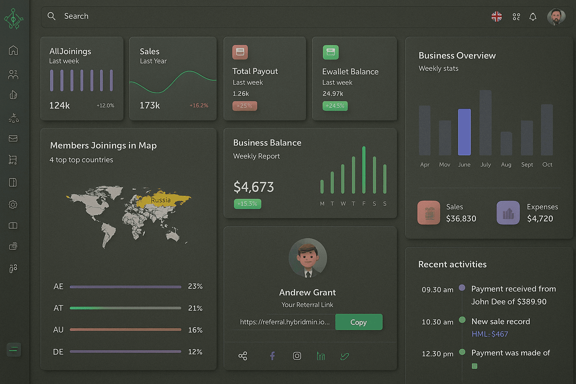Click the Ewallet Balance card icon
This screenshot has height=384, width=576.
click(x=330, y=52)
